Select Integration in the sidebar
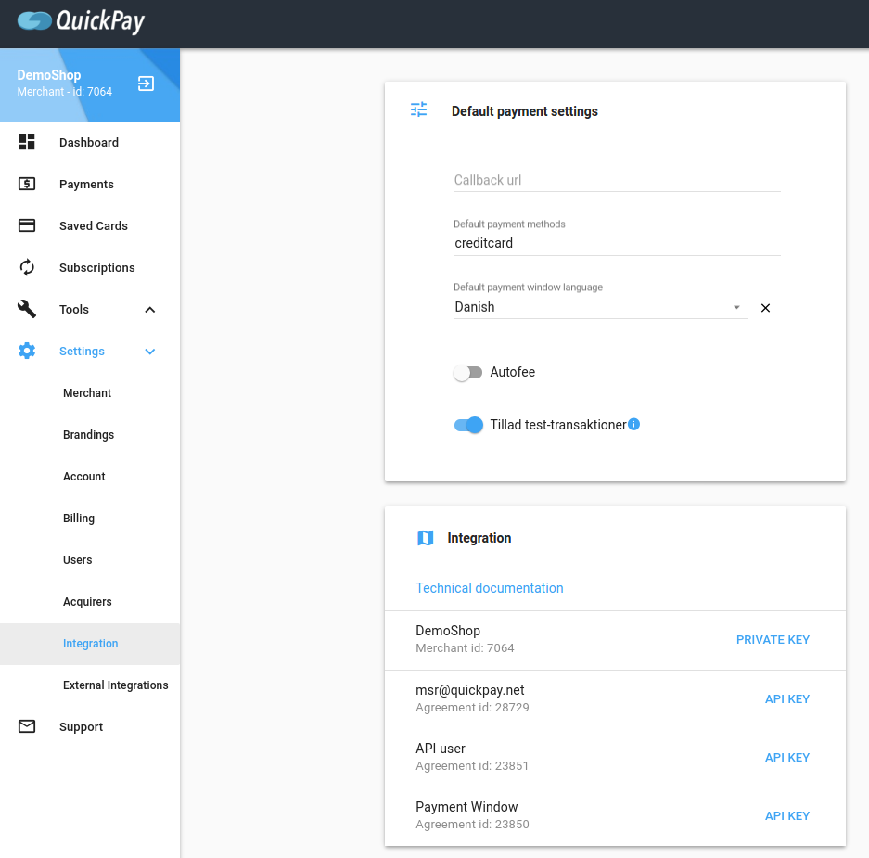Screen dimensions: 869x858 coord(90,644)
